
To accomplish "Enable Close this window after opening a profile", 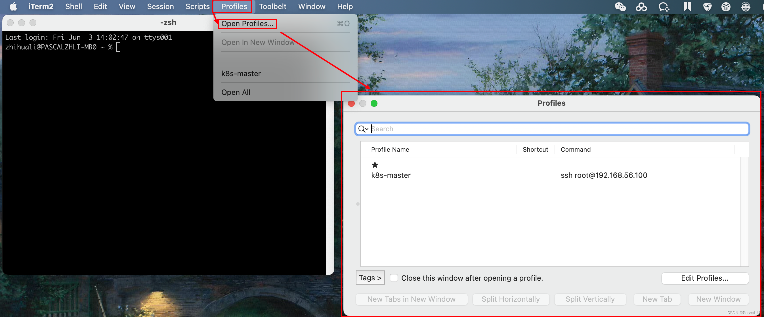I will click(x=394, y=278).
